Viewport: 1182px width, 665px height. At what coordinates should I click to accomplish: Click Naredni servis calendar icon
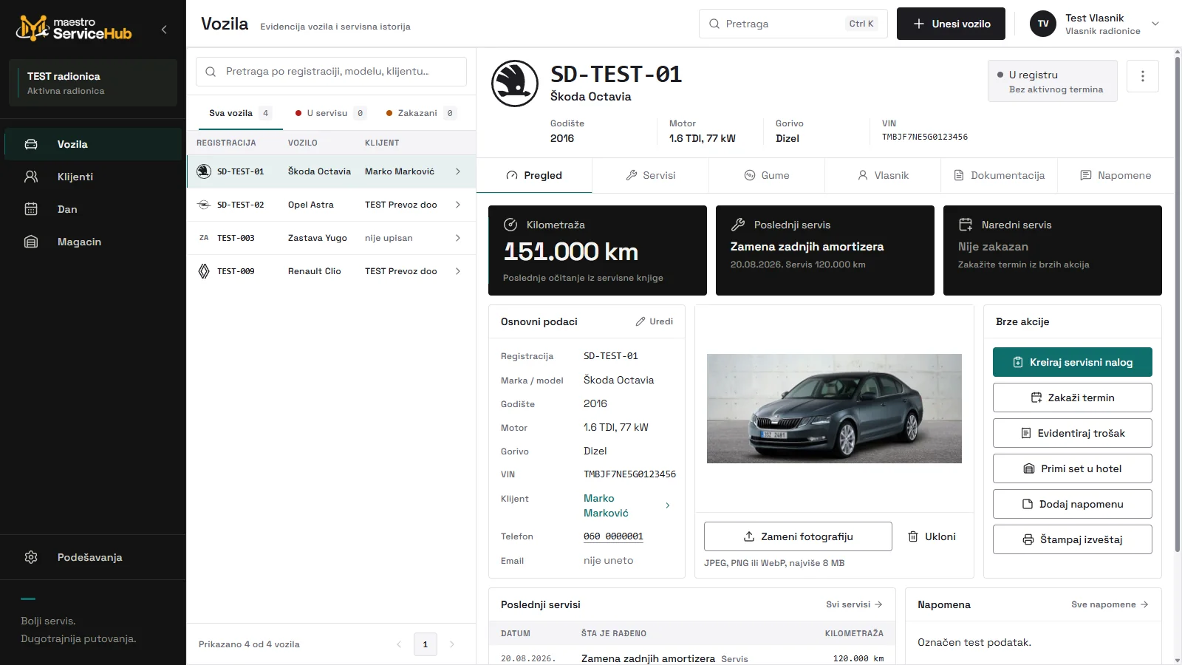(x=965, y=225)
